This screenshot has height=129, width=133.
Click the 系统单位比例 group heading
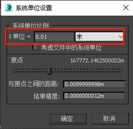tap(31, 25)
